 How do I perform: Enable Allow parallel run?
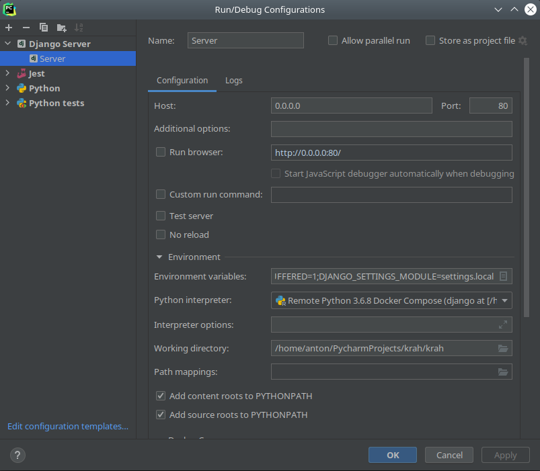(x=333, y=40)
